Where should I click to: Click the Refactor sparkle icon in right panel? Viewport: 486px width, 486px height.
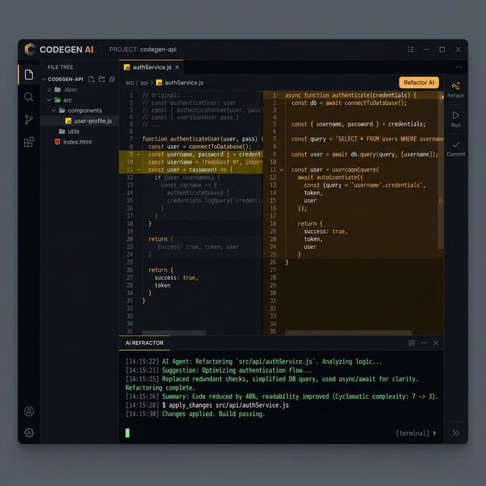pos(456,86)
